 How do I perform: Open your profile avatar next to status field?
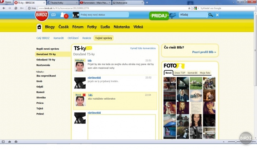point(76,15)
